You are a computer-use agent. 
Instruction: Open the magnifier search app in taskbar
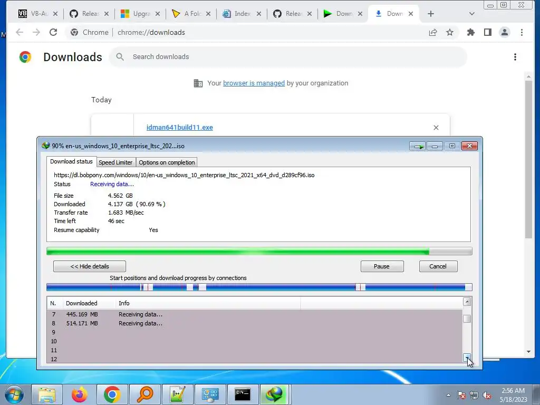pos(144,394)
